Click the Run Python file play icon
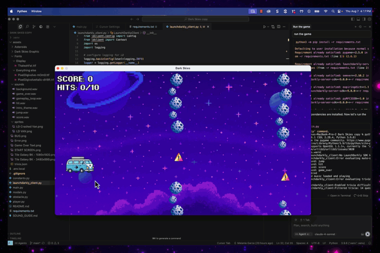Image resolution: width=380 pixels, height=253 pixels. (265, 27)
